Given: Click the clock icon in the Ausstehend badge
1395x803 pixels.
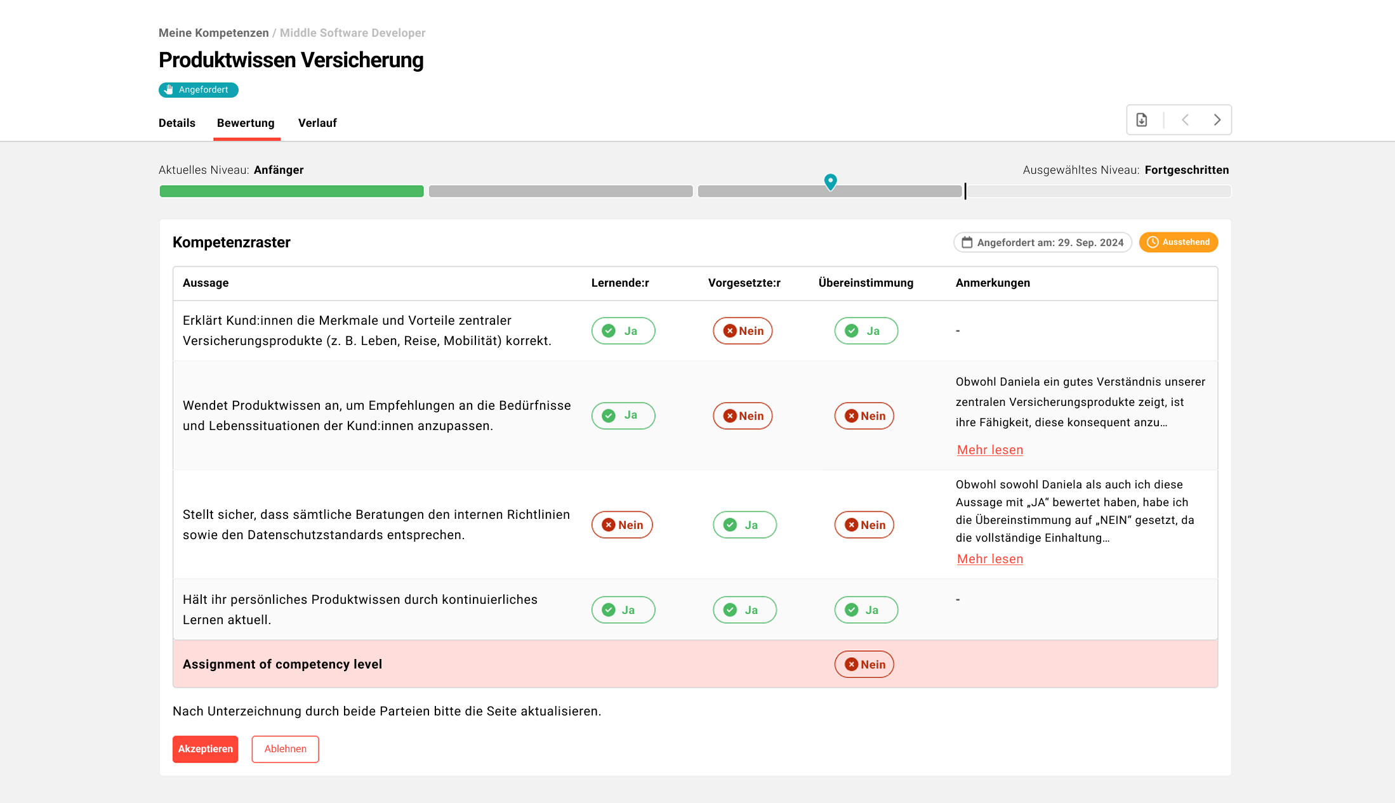Looking at the screenshot, I should pos(1153,242).
